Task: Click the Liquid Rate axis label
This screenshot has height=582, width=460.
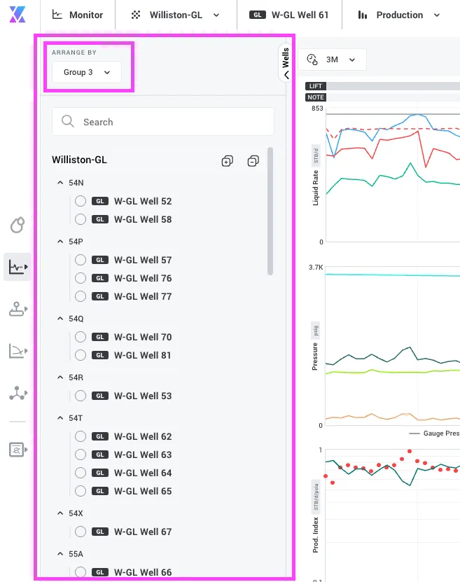Action: 315,188
